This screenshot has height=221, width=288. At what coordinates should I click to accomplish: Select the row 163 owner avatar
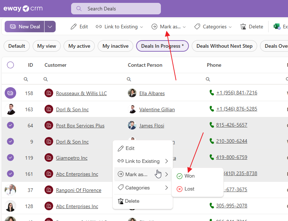(10, 109)
